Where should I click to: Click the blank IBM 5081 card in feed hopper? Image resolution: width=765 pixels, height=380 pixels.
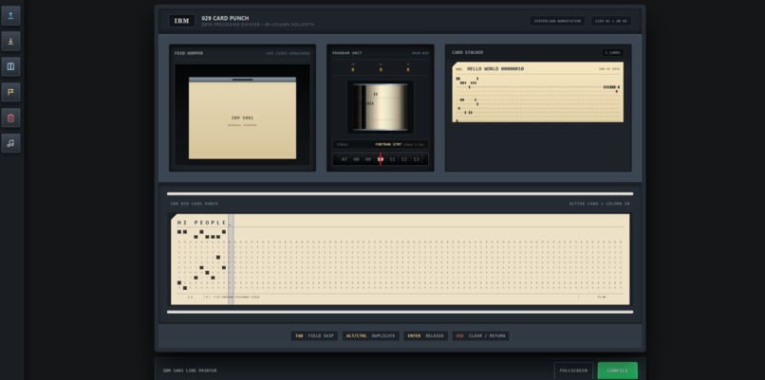click(x=242, y=118)
